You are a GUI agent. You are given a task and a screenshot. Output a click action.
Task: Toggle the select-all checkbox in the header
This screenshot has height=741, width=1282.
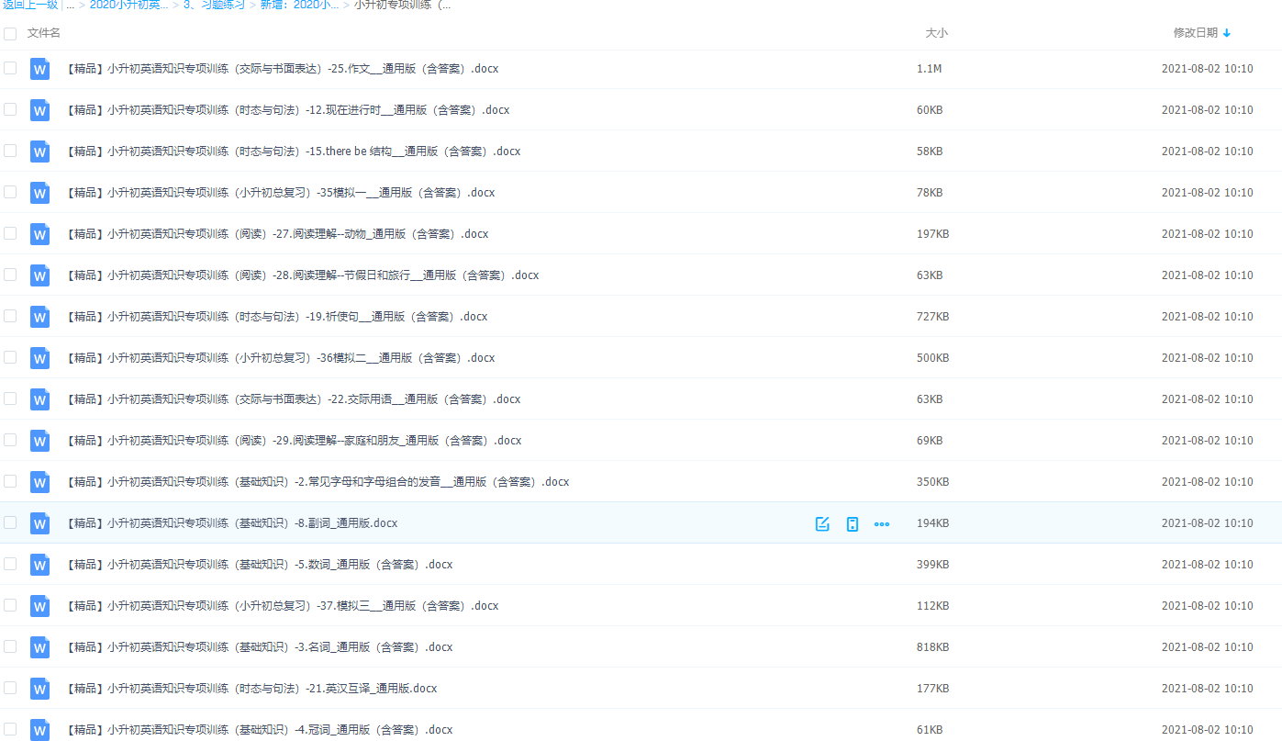[10, 33]
